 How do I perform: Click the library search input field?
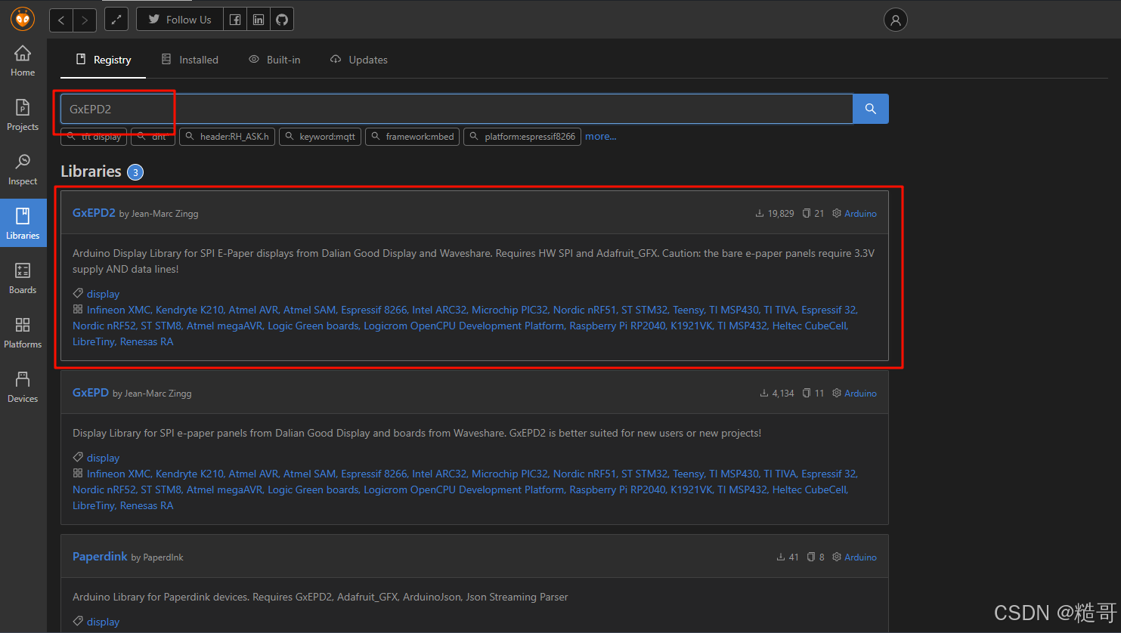pos(457,109)
